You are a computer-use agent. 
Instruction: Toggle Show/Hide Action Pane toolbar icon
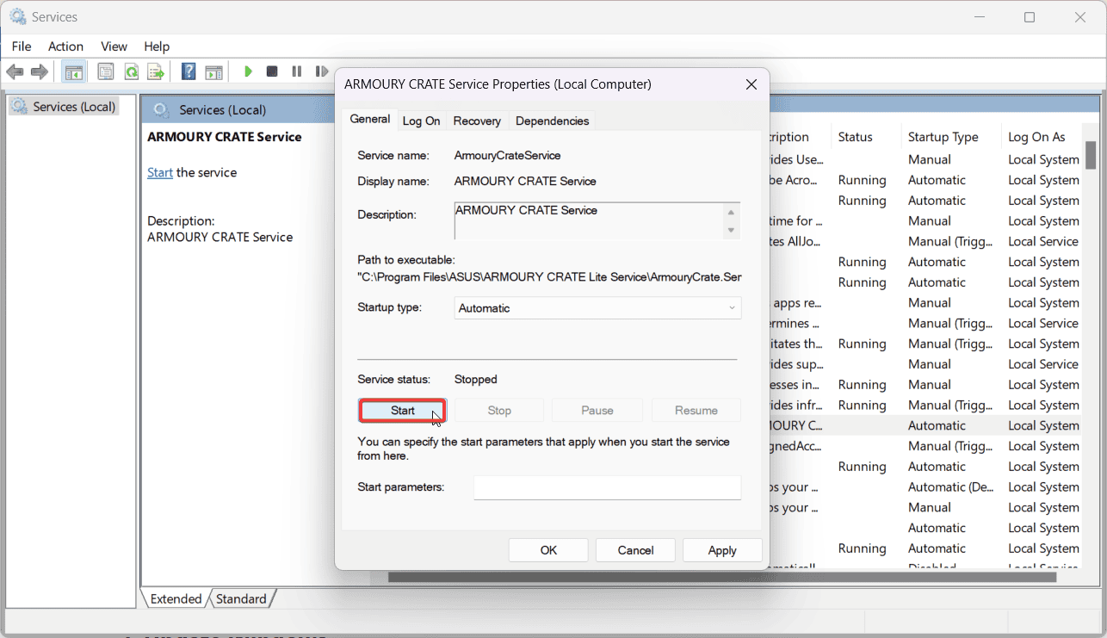click(213, 71)
